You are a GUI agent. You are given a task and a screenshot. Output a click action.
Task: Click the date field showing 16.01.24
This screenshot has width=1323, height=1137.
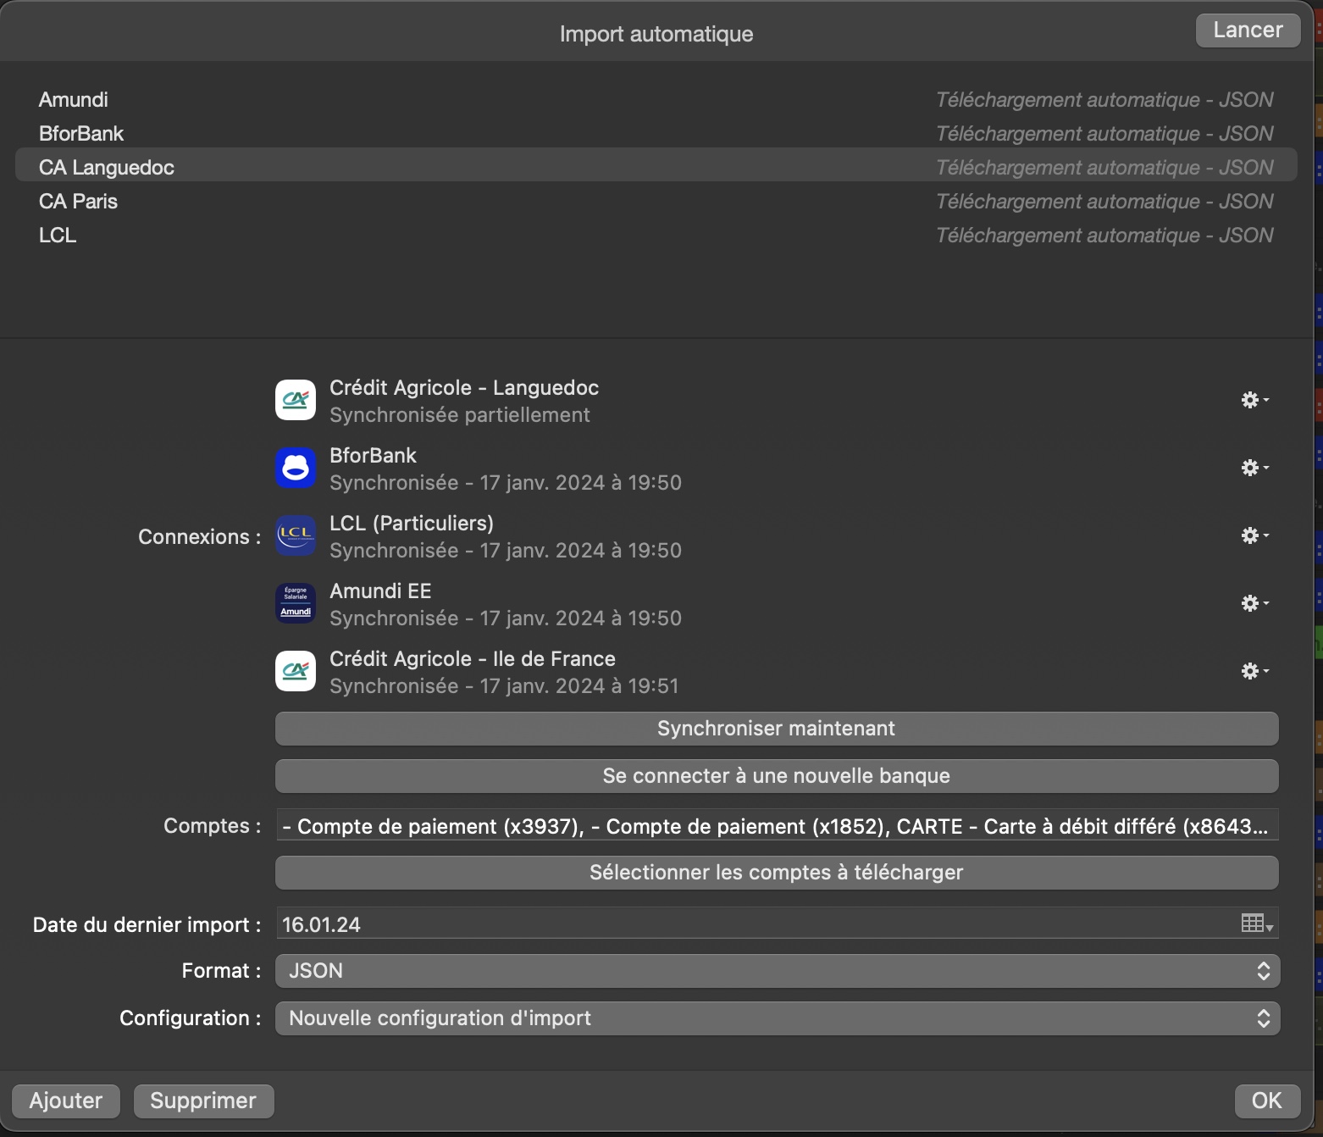click(x=777, y=923)
